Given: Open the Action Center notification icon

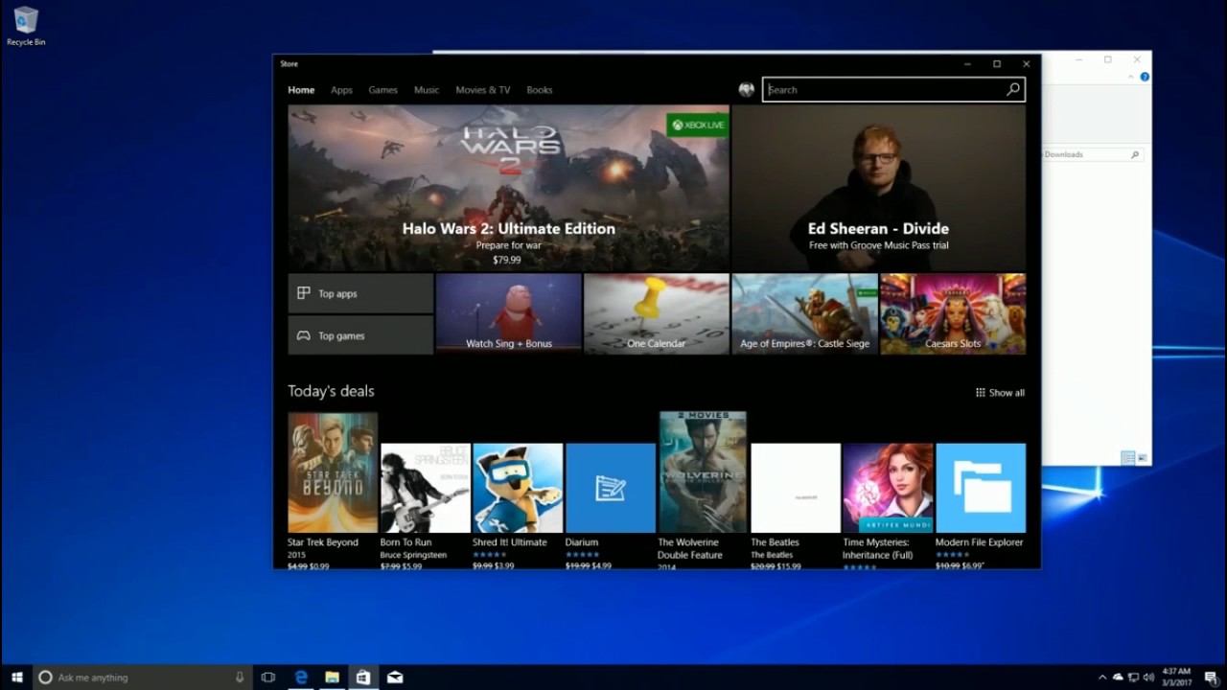Looking at the screenshot, I should point(1210,678).
